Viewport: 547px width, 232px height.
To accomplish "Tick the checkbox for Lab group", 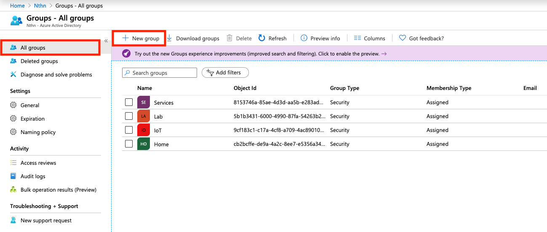I will point(129,116).
